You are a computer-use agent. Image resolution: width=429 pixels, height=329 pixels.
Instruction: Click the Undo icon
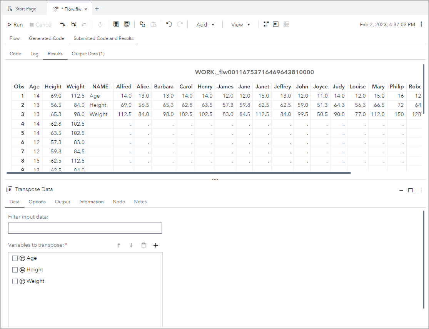169,24
